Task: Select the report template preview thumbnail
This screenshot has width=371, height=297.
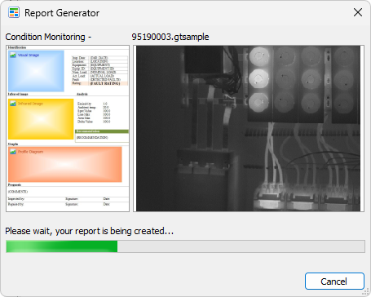Action: point(68,128)
